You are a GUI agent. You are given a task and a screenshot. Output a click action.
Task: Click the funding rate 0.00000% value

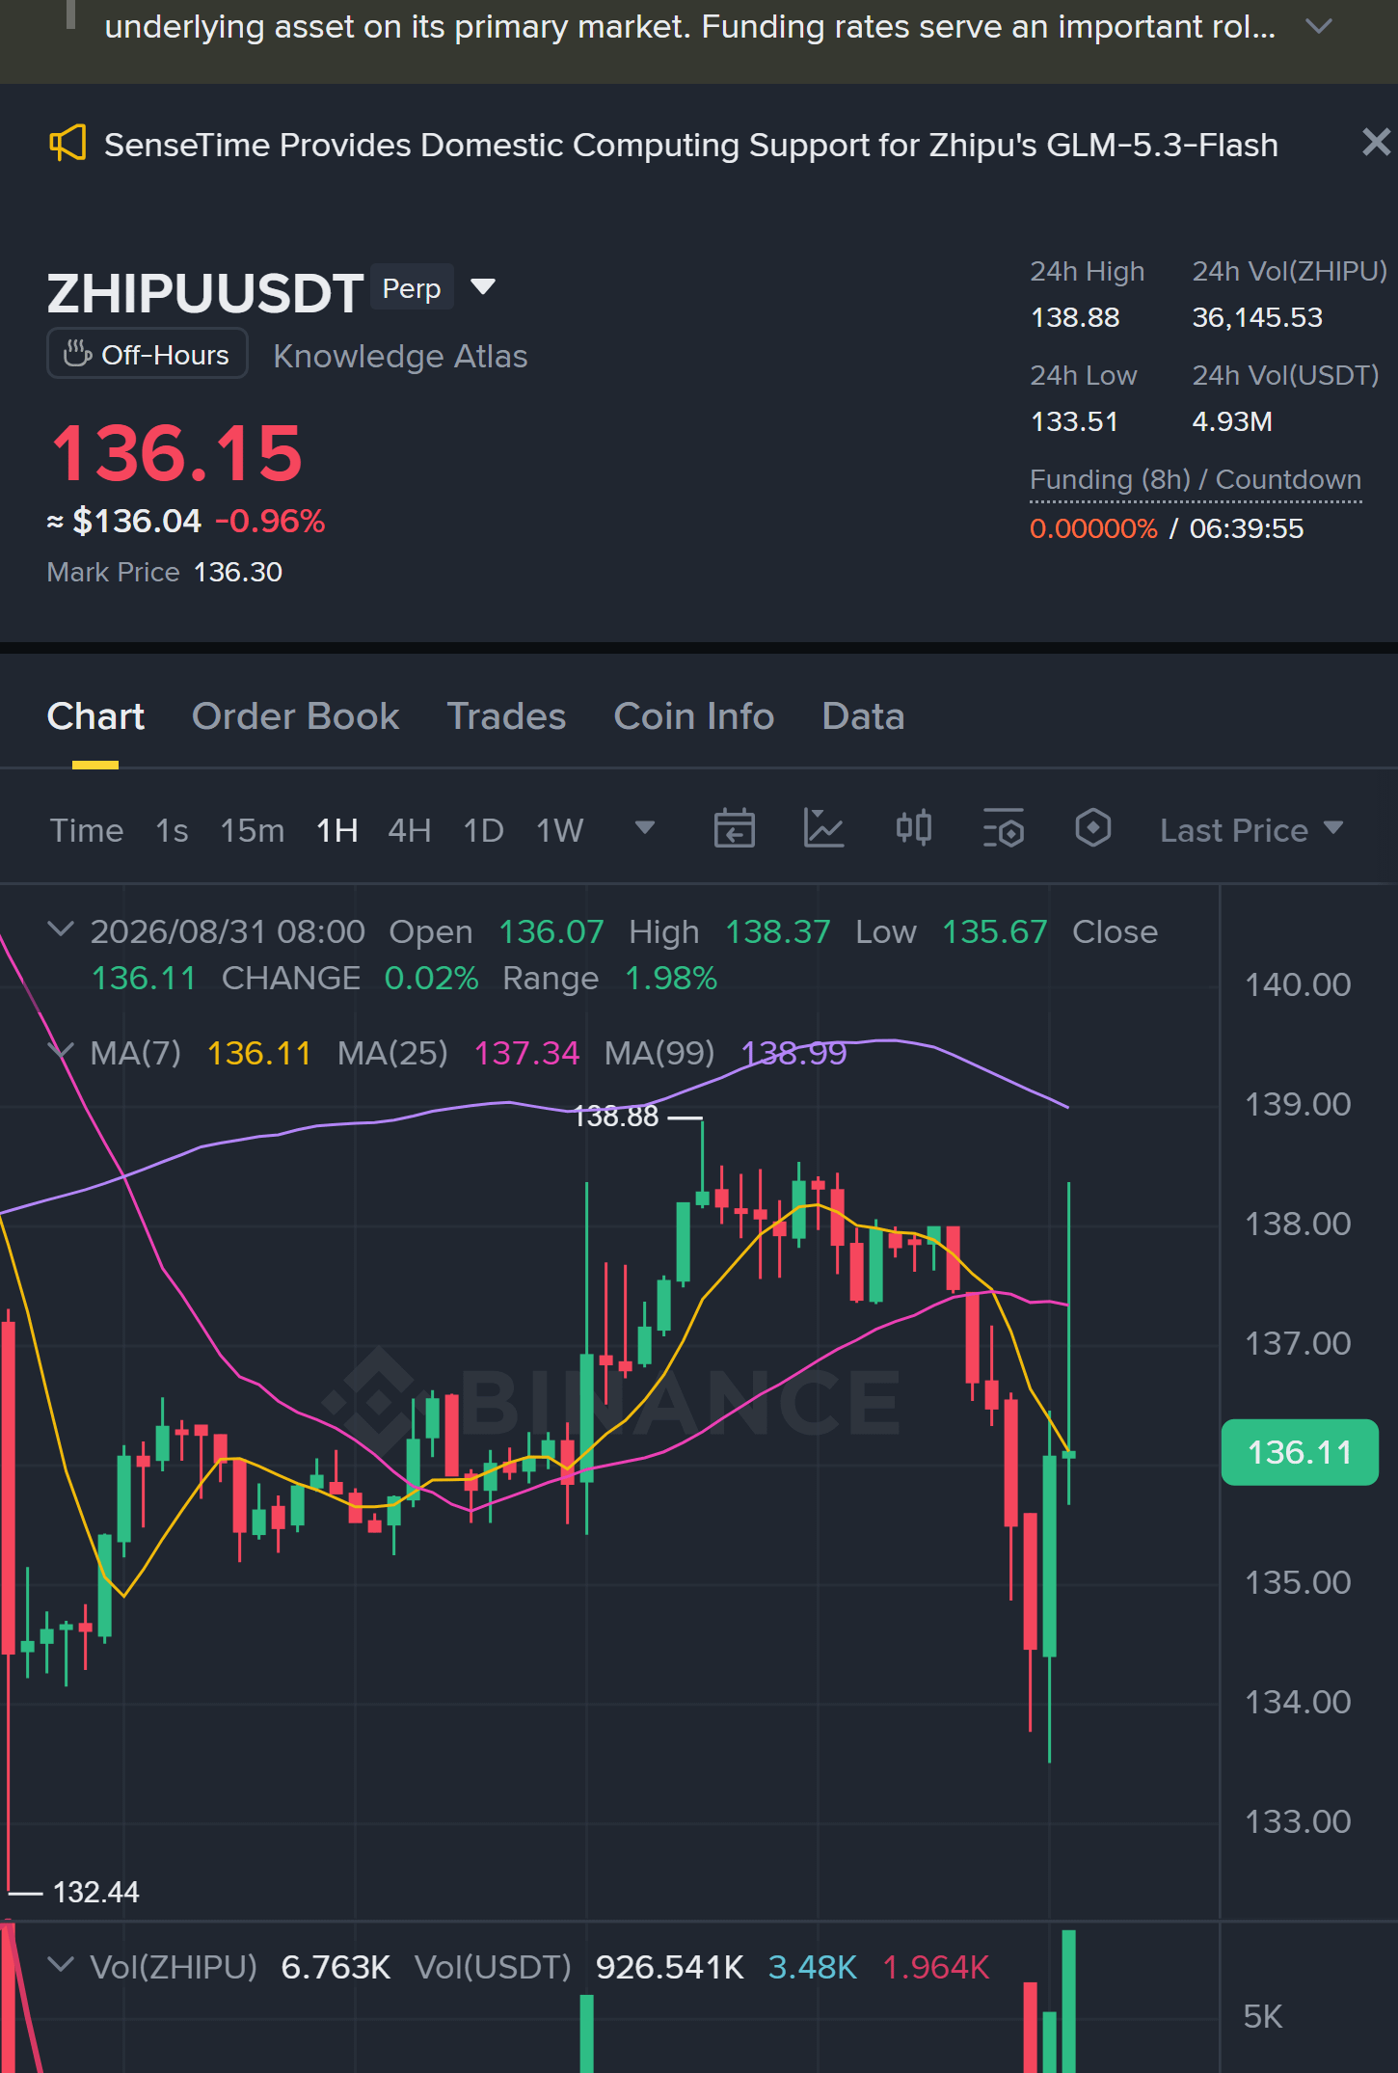click(x=1093, y=528)
